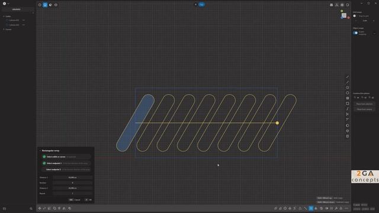The image size is (379, 213).
Task: Click the completed 'Select solids or curves' step
Action: (66, 157)
